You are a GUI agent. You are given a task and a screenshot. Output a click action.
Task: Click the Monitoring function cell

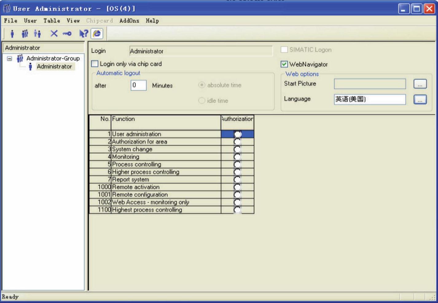pos(166,157)
